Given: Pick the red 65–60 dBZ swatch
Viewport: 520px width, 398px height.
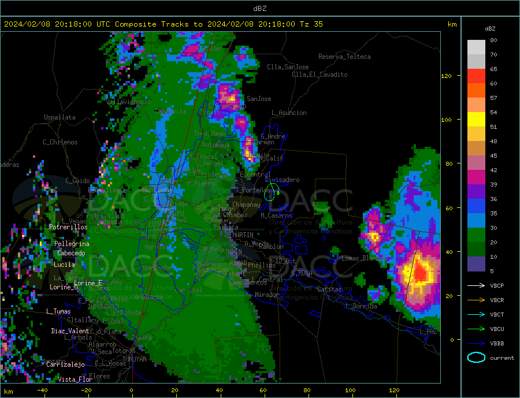Looking at the screenshot, I should coord(476,76).
